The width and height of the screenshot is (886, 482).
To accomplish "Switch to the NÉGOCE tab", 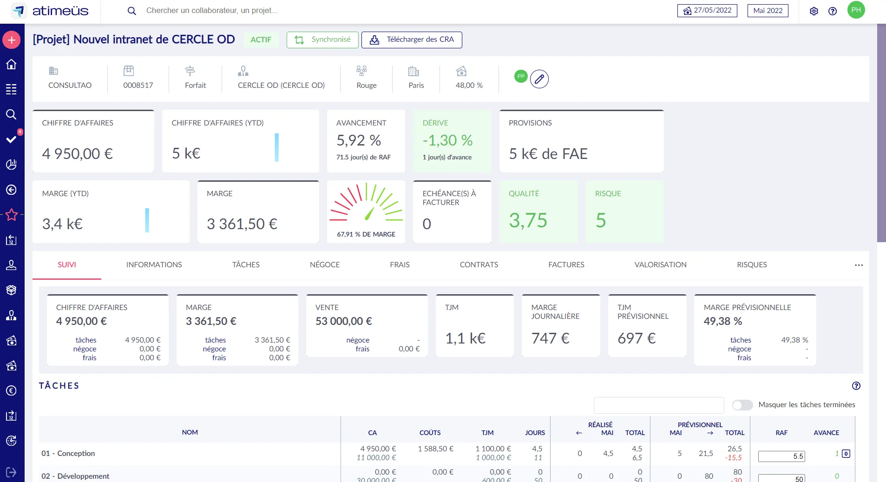I will (325, 265).
